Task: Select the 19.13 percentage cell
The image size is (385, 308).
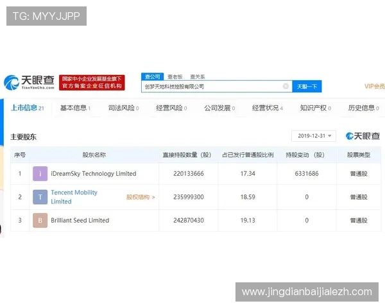Action: point(248,220)
